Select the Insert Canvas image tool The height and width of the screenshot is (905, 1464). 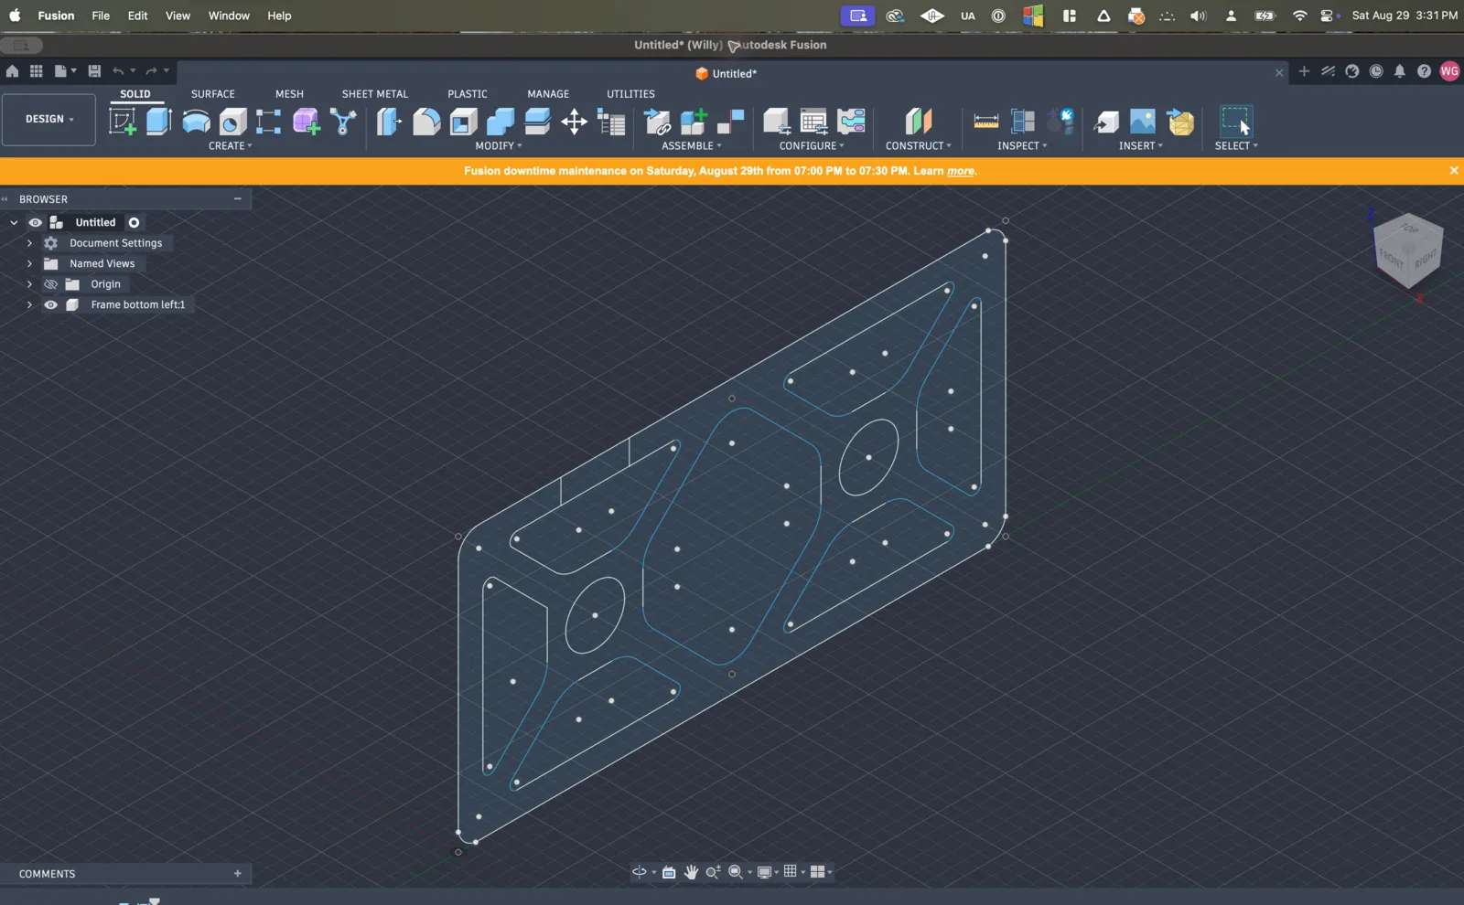[1143, 121]
